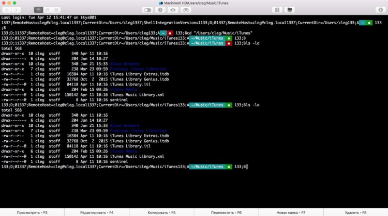Switch to the second view mode button

(x=47, y=10)
